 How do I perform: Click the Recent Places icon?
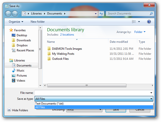pos(14,50)
